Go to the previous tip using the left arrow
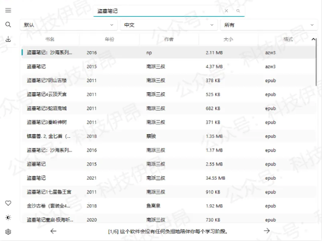322x241 pixels. click(53, 231)
